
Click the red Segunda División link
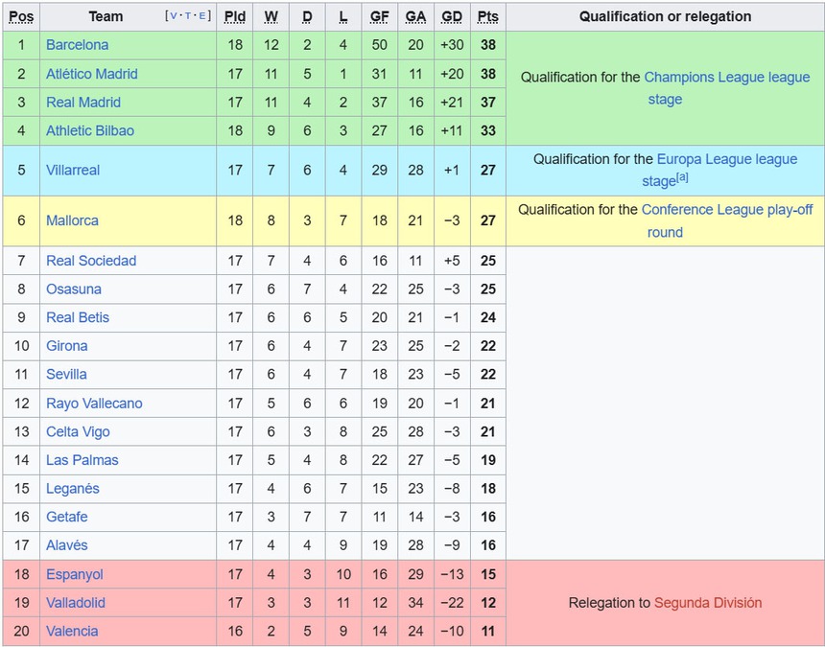point(707,603)
